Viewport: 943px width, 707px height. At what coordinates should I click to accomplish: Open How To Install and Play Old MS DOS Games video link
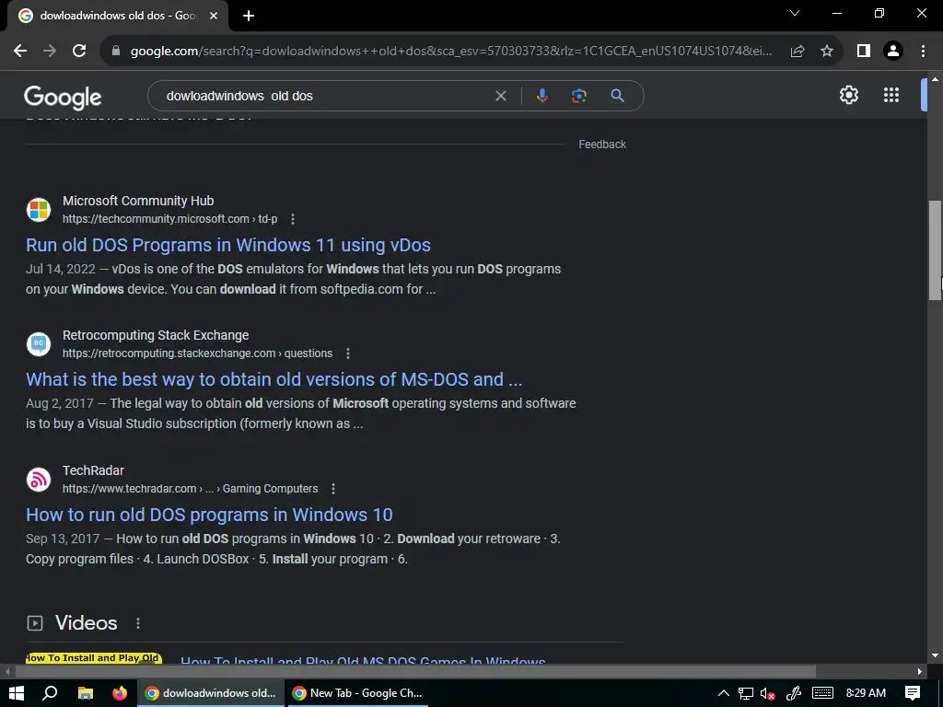click(x=363, y=659)
